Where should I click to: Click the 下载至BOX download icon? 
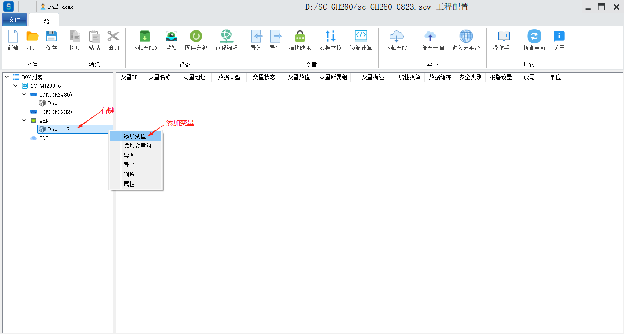point(144,37)
